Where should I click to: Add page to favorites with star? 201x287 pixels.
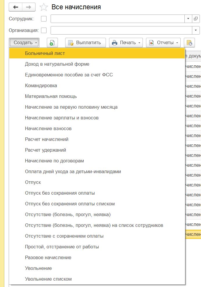pyautogui.click(x=44, y=7)
